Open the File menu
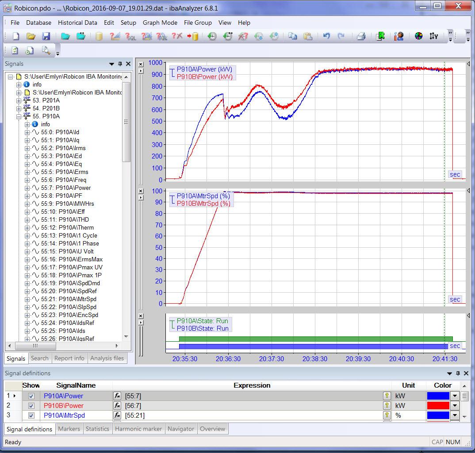 (x=15, y=23)
